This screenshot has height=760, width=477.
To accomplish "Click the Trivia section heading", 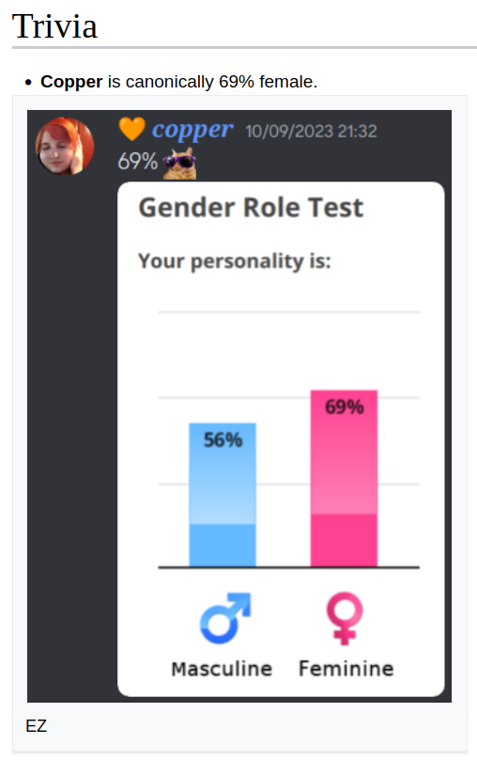I will [54, 26].
